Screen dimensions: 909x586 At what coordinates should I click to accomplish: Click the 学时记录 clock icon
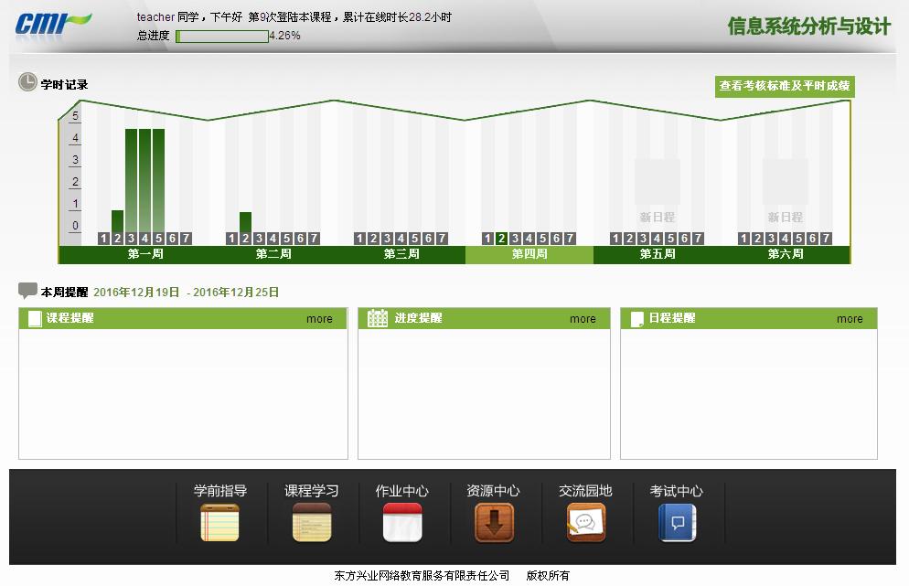(x=28, y=83)
